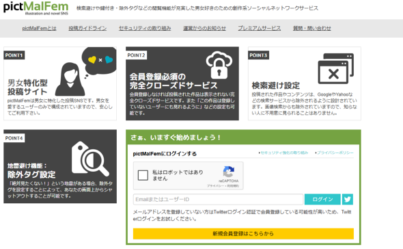
Task: Click the cloud padlock icon in POINT2
Action: click(x=219, y=65)
